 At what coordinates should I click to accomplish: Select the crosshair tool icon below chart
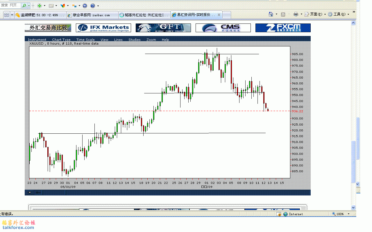click(38, 192)
